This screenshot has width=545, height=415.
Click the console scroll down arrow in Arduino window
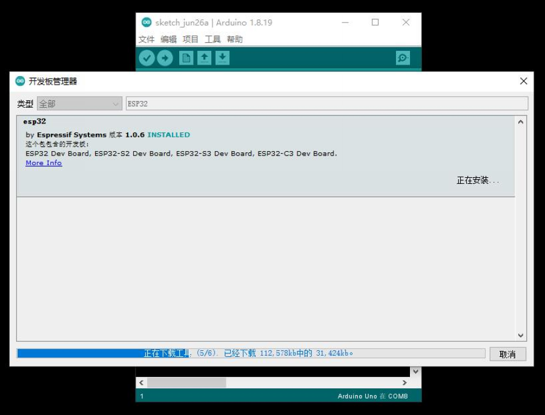415,371
